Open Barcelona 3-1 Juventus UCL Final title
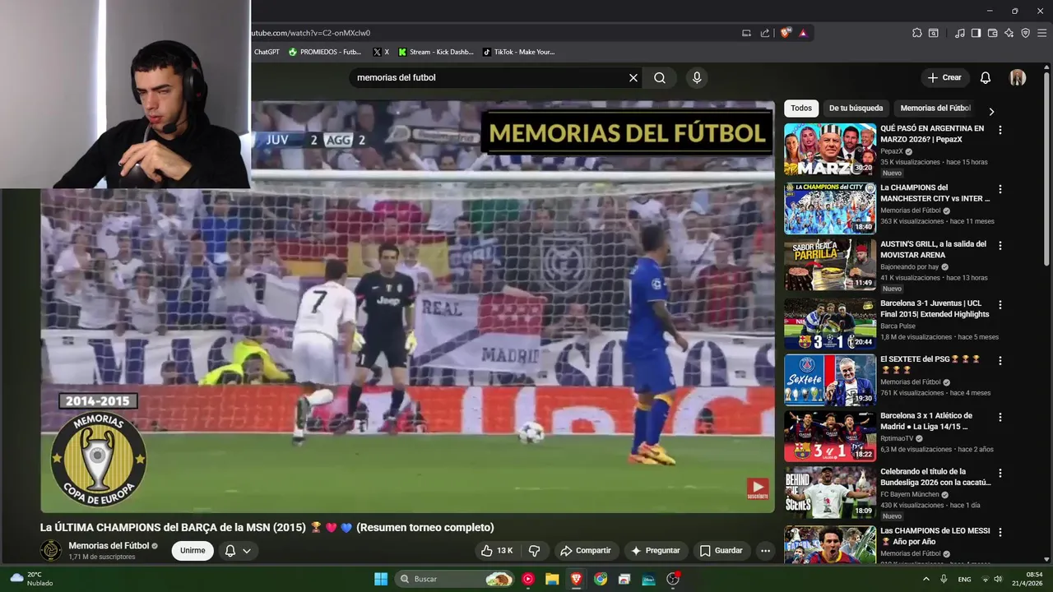 tap(935, 308)
